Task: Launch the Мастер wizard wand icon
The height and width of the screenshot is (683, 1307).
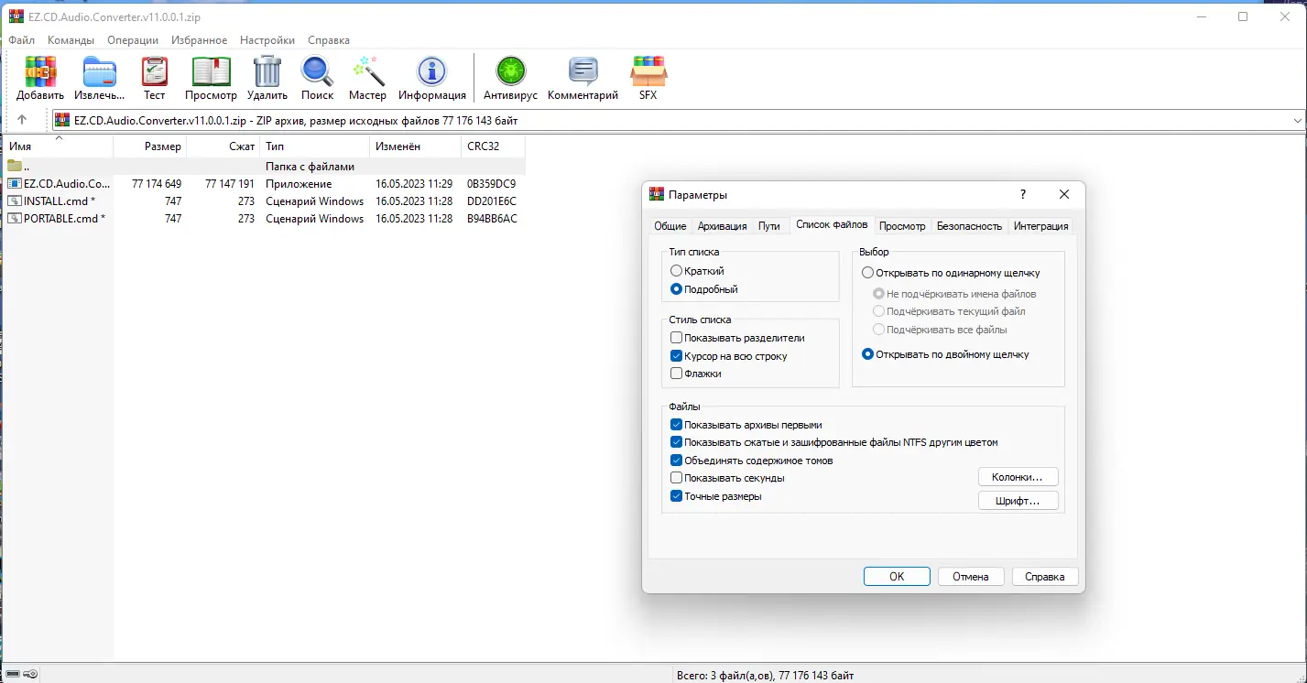Action: coord(367,71)
